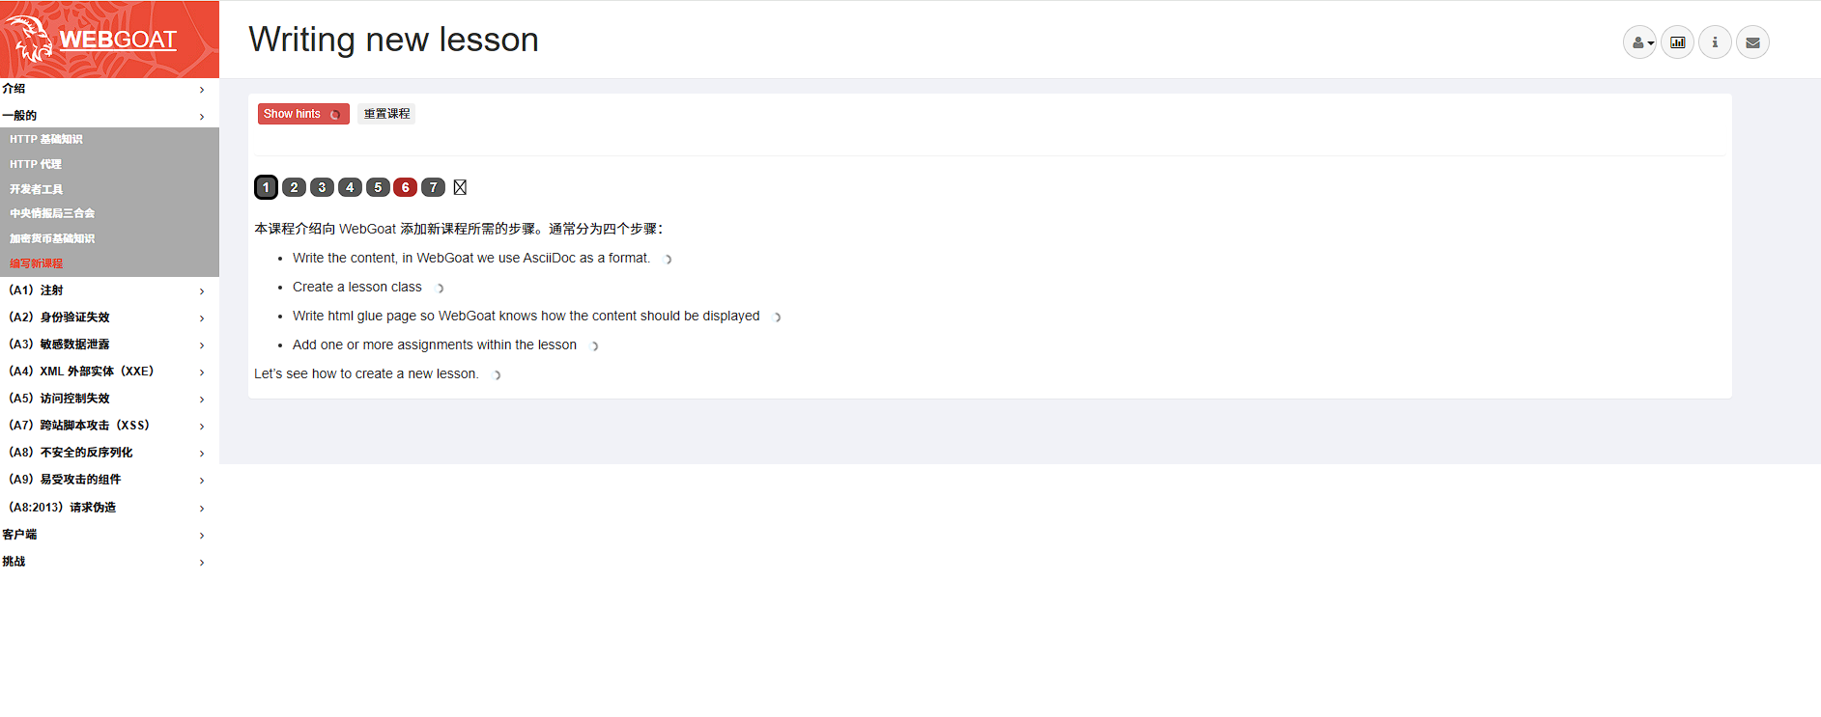Jump to lesson page 4
Image resolution: width=1821 pixels, height=717 pixels.
coord(350,187)
